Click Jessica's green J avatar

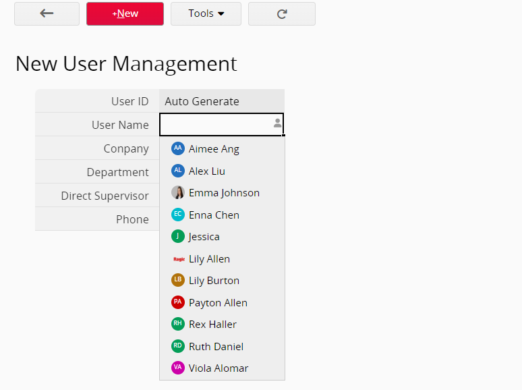(178, 236)
